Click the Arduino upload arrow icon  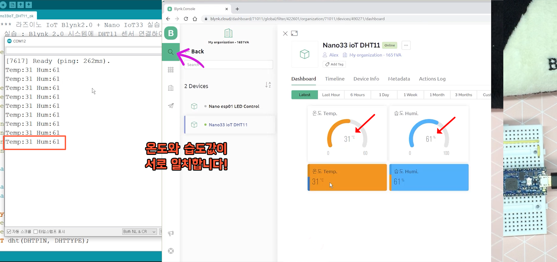coord(3,5)
